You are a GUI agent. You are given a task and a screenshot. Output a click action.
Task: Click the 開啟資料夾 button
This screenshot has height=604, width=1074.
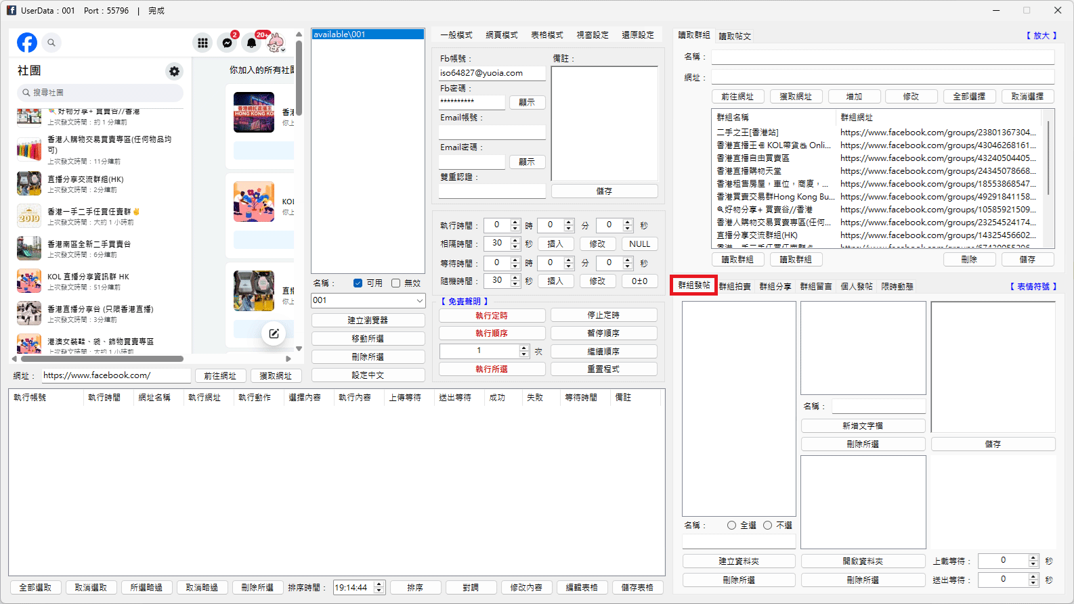(863, 561)
